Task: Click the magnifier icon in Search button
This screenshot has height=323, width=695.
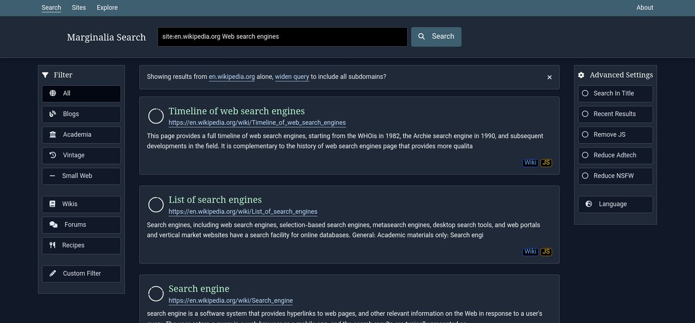Action: coord(422,36)
